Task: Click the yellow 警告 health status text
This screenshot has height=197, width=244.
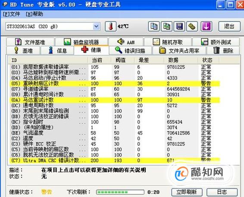Action: coord(47,192)
